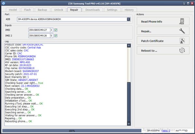Click the Rebooting phone... OK log line
This screenshot has width=195, height=134.
19,121
